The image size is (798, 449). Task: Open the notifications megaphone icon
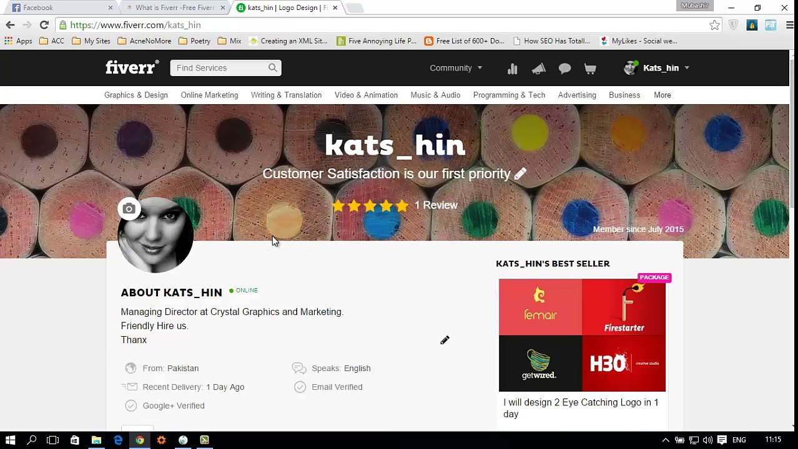tap(538, 69)
